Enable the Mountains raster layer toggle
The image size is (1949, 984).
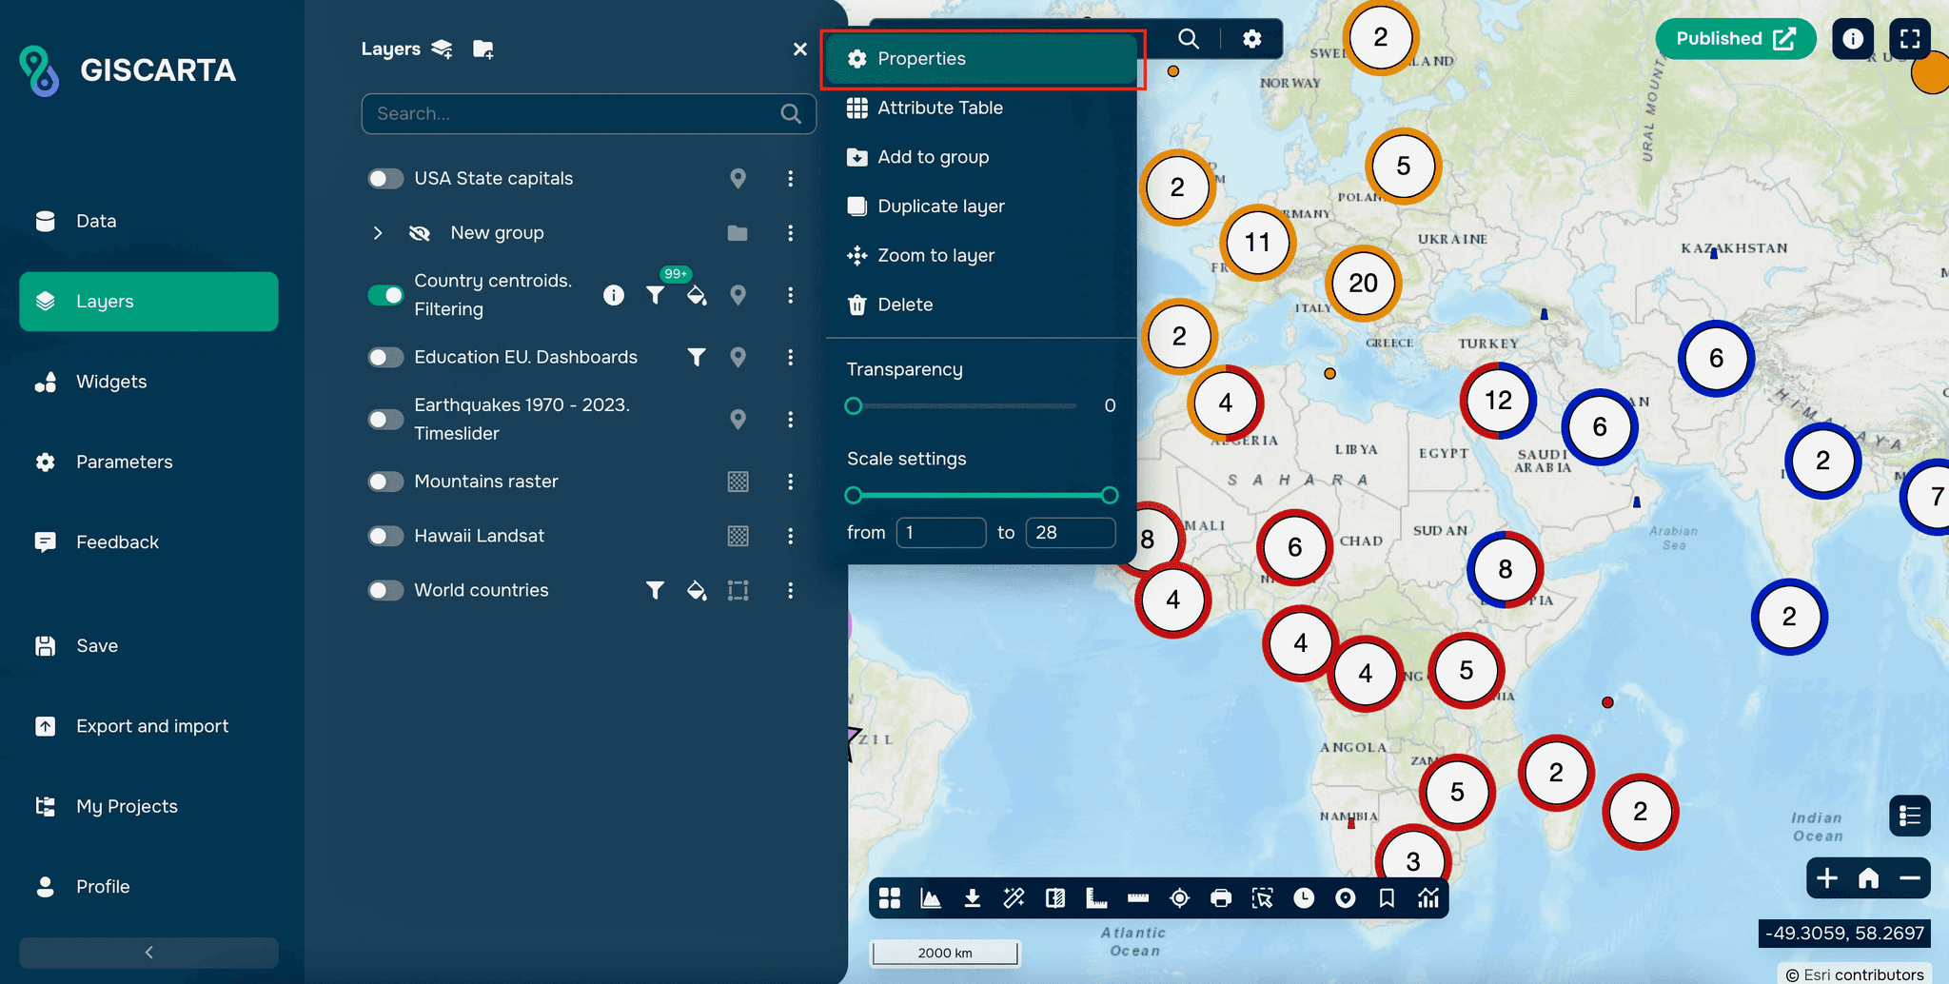pos(385,482)
